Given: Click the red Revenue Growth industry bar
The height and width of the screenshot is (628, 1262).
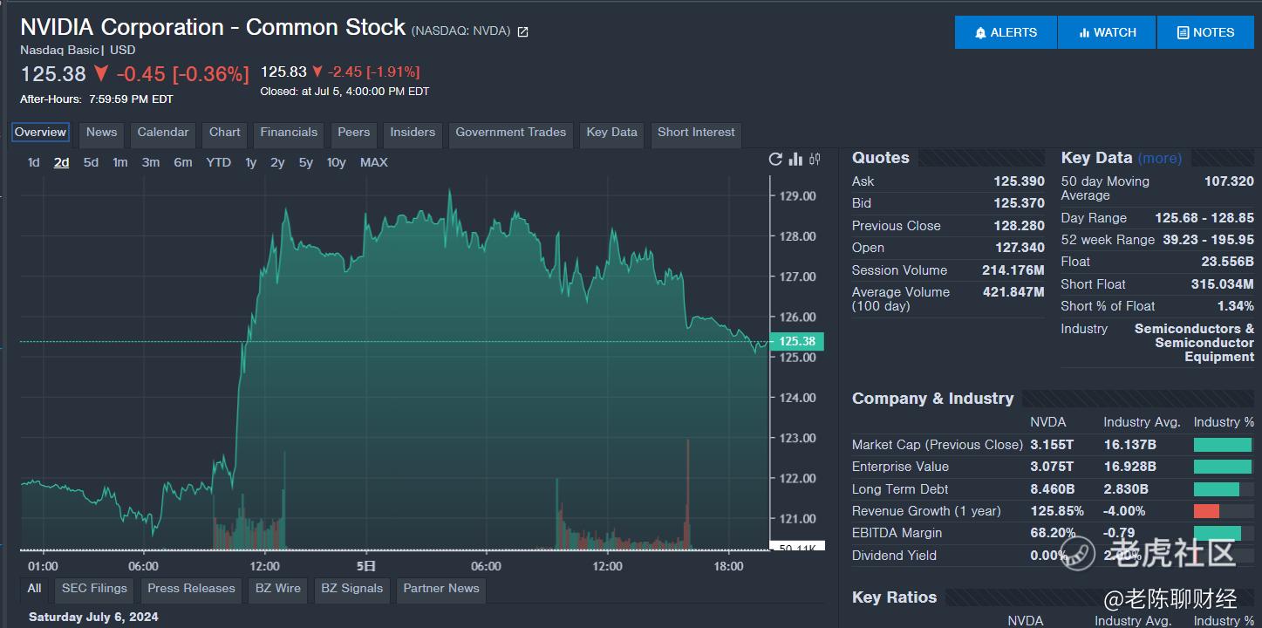Looking at the screenshot, I should point(1206,511).
